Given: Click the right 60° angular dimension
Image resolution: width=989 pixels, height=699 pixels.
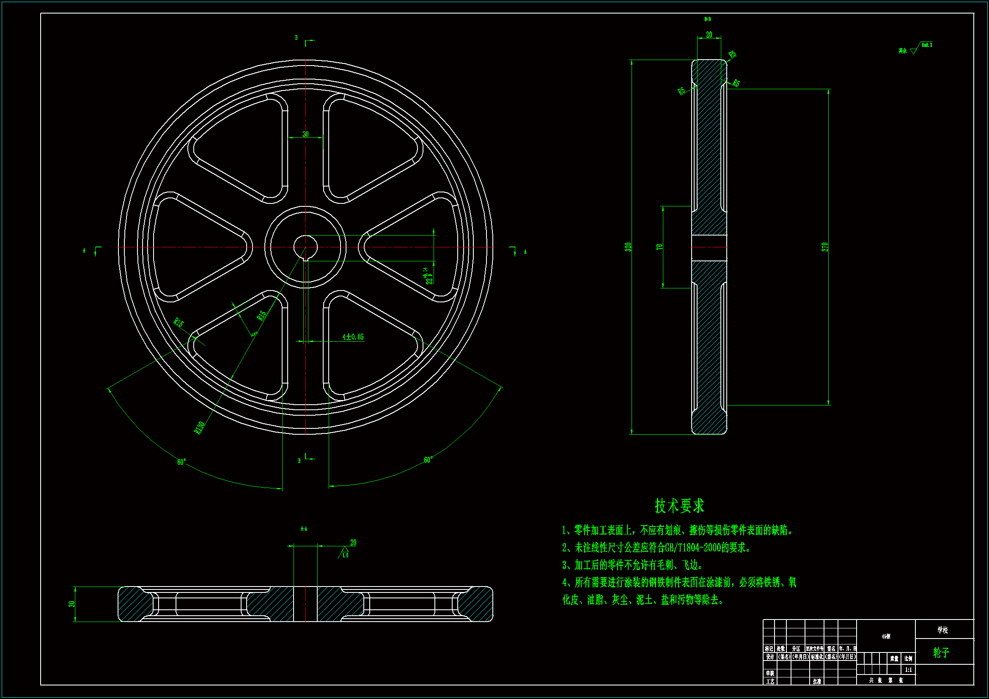Looking at the screenshot, I should click(428, 460).
